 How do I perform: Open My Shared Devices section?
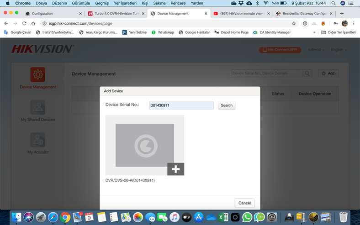click(38, 107)
